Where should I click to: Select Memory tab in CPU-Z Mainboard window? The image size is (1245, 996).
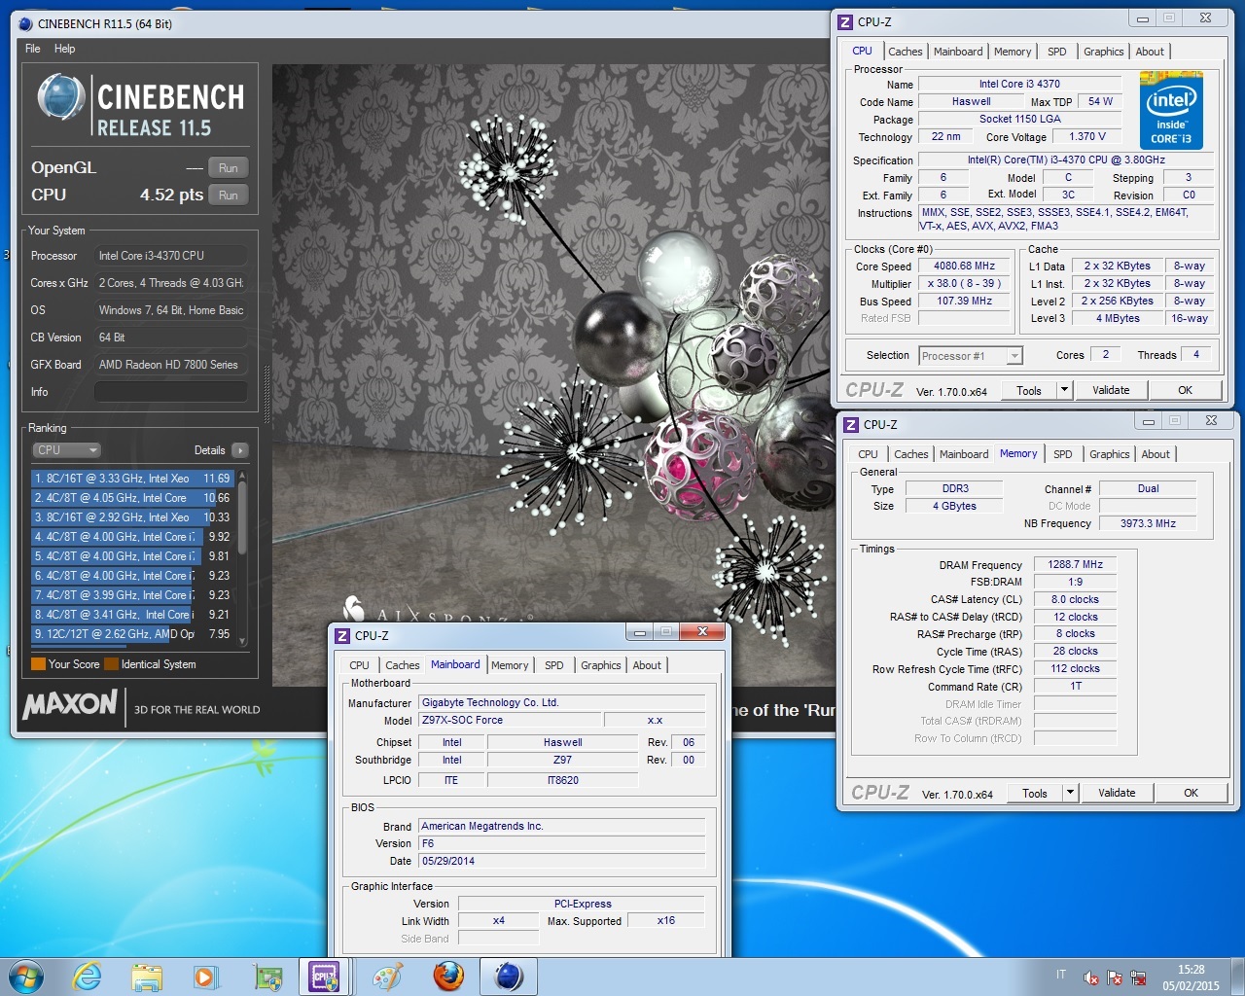[x=509, y=665]
